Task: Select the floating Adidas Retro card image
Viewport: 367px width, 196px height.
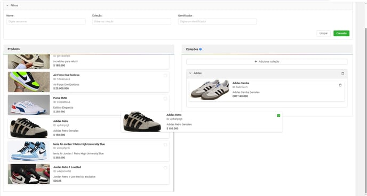Action: point(142,121)
